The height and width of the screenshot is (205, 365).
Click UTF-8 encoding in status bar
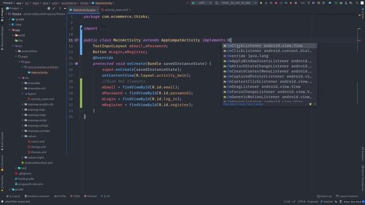click(x=302, y=202)
